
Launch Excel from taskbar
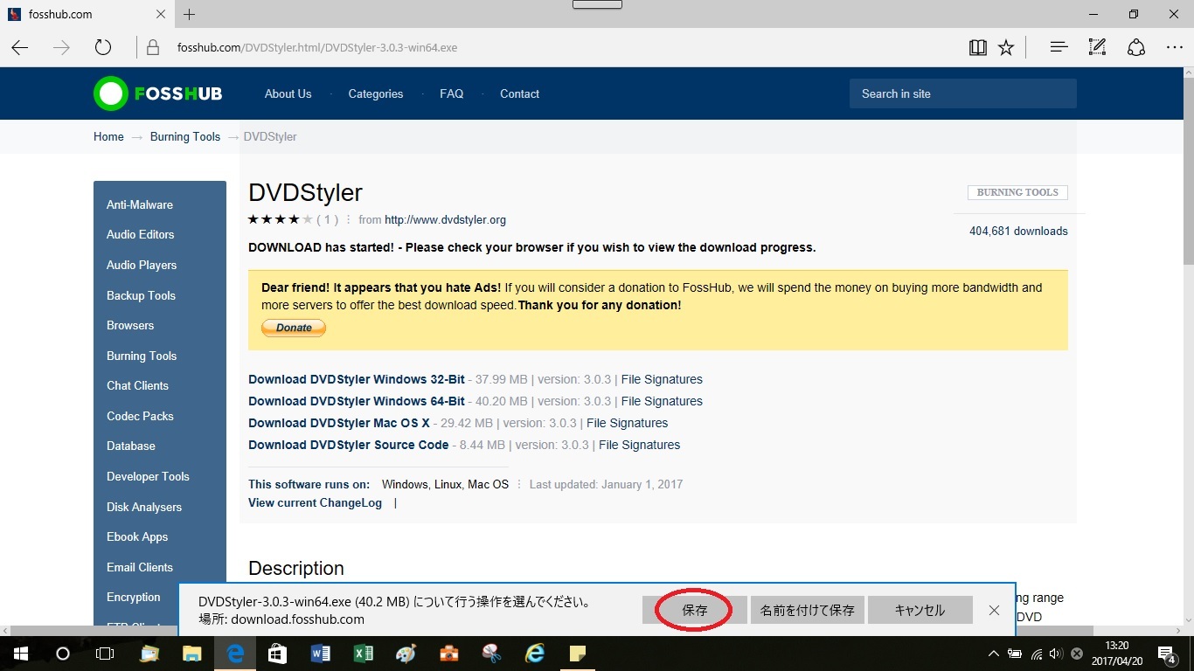click(x=364, y=654)
